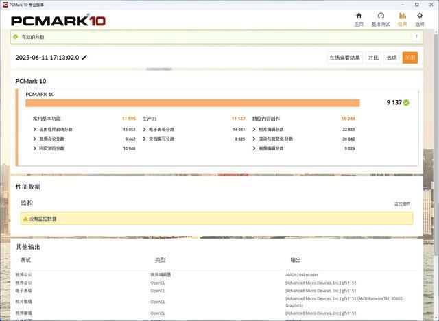439x321 pixels.
Task: Click the web browsing score 10 946
Action: 129,148
